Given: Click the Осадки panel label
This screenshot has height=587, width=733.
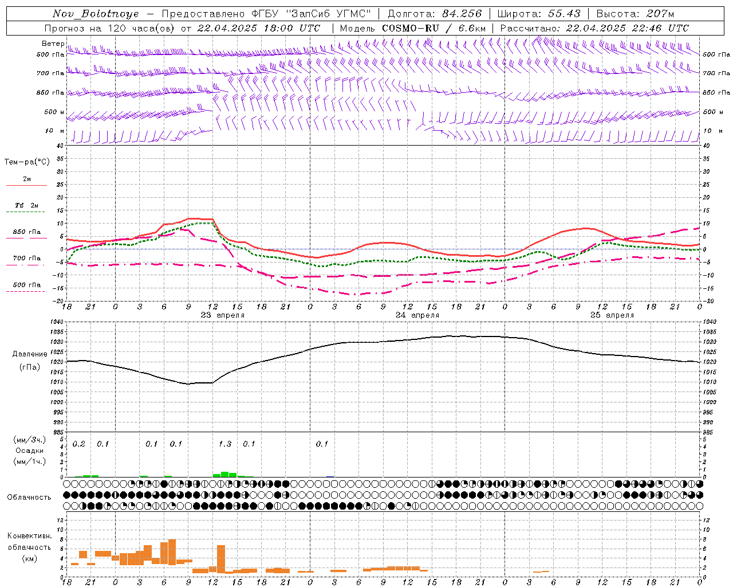Looking at the screenshot, I should pyautogui.click(x=29, y=451).
